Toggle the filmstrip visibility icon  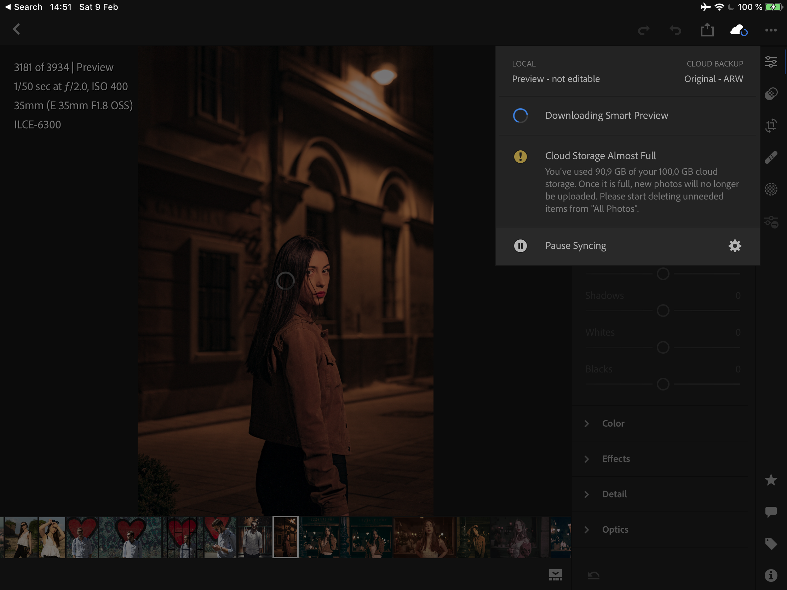[555, 575]
